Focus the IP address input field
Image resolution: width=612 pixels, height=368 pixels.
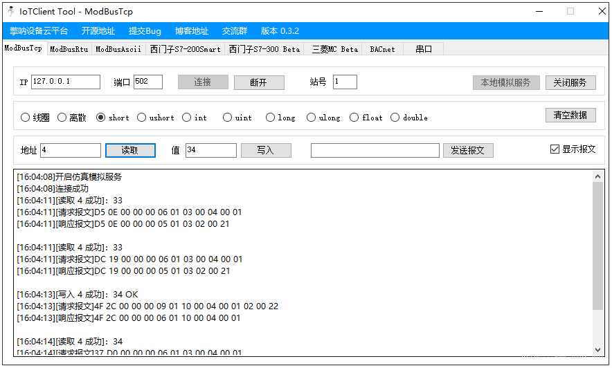pyautogui.click(x=66, y=82)
